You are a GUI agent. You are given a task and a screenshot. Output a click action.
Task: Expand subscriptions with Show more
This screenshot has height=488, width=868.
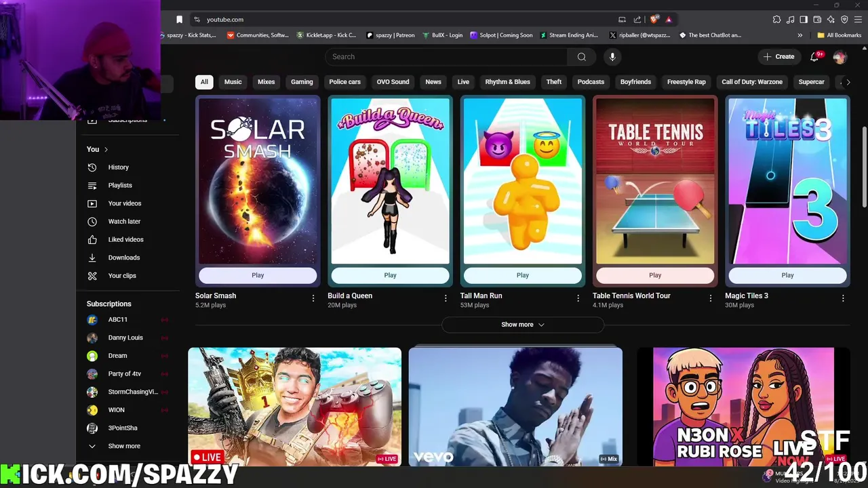point(124,446)
